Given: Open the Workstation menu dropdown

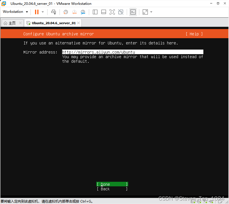Looking at the screenshot, I should pos(15,12).
